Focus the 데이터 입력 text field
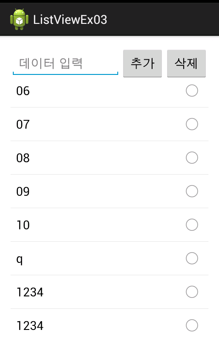This screenshot has width=219, height=352. pyautogui.click(x=66, y=63)
